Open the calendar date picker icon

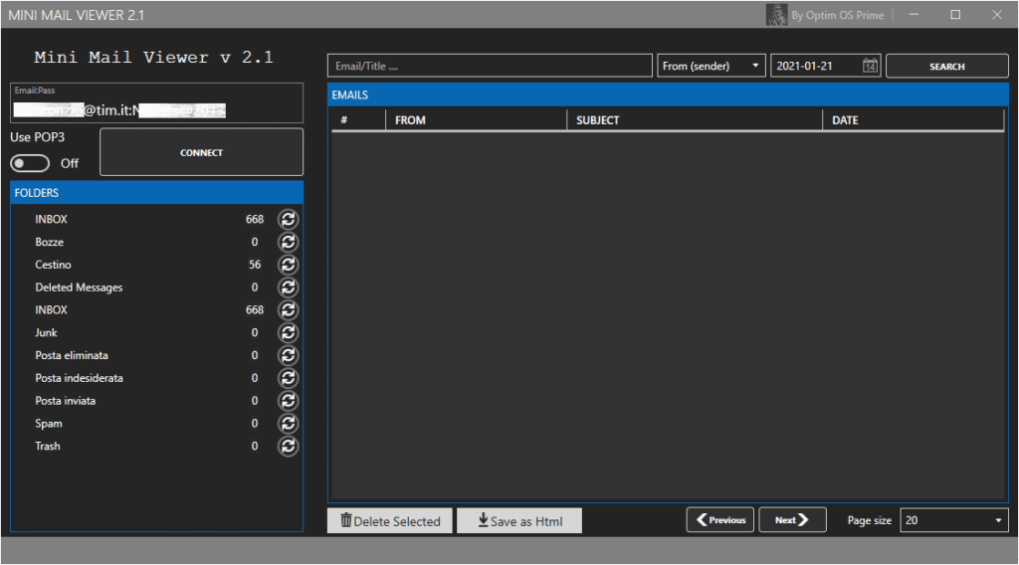pyautogui.click(x=870, y=66)
